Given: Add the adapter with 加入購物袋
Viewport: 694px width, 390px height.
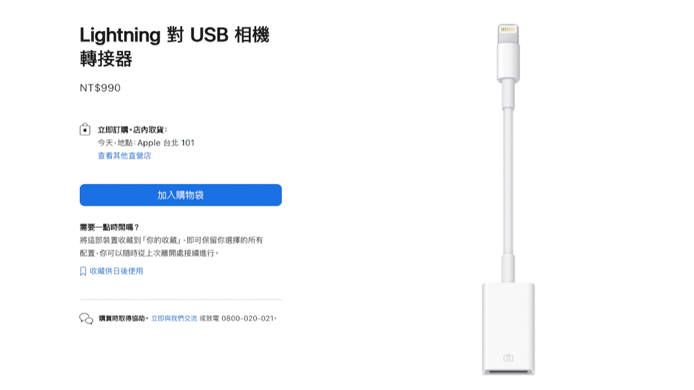Looking at the screenshot, I should pos(180,195).
